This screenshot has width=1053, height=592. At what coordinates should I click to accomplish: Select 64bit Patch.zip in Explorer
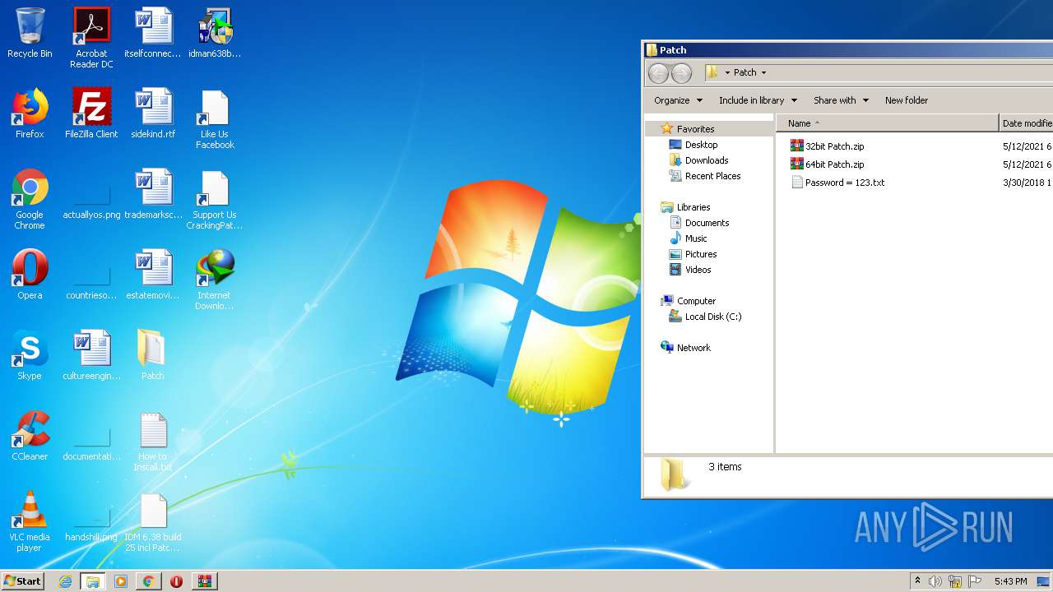tap(827, 164)
